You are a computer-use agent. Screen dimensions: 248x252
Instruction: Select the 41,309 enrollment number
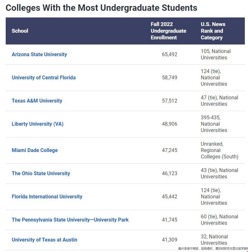click(x=169, y=240)
